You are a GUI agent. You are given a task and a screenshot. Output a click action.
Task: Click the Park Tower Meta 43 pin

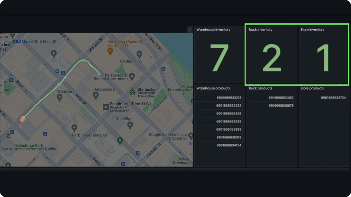[74, 128]
